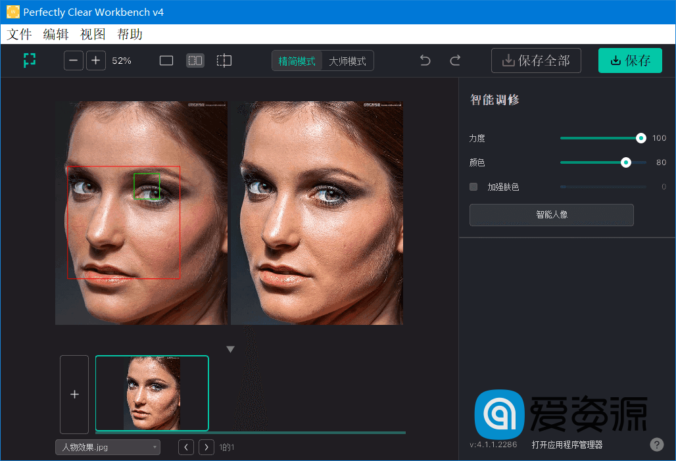Screen dimensions: 676x461
Task: Click the 智能人像 button
Action: point(551,214)
